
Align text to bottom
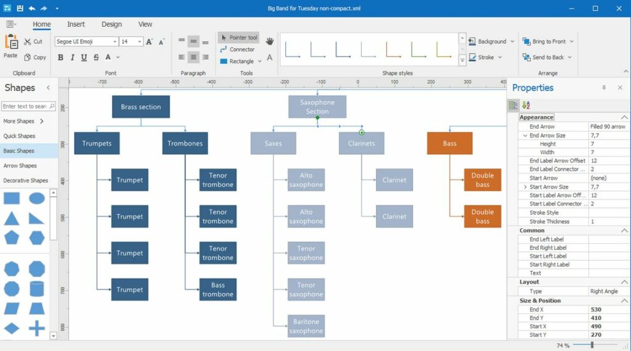[x=206, y=41]
